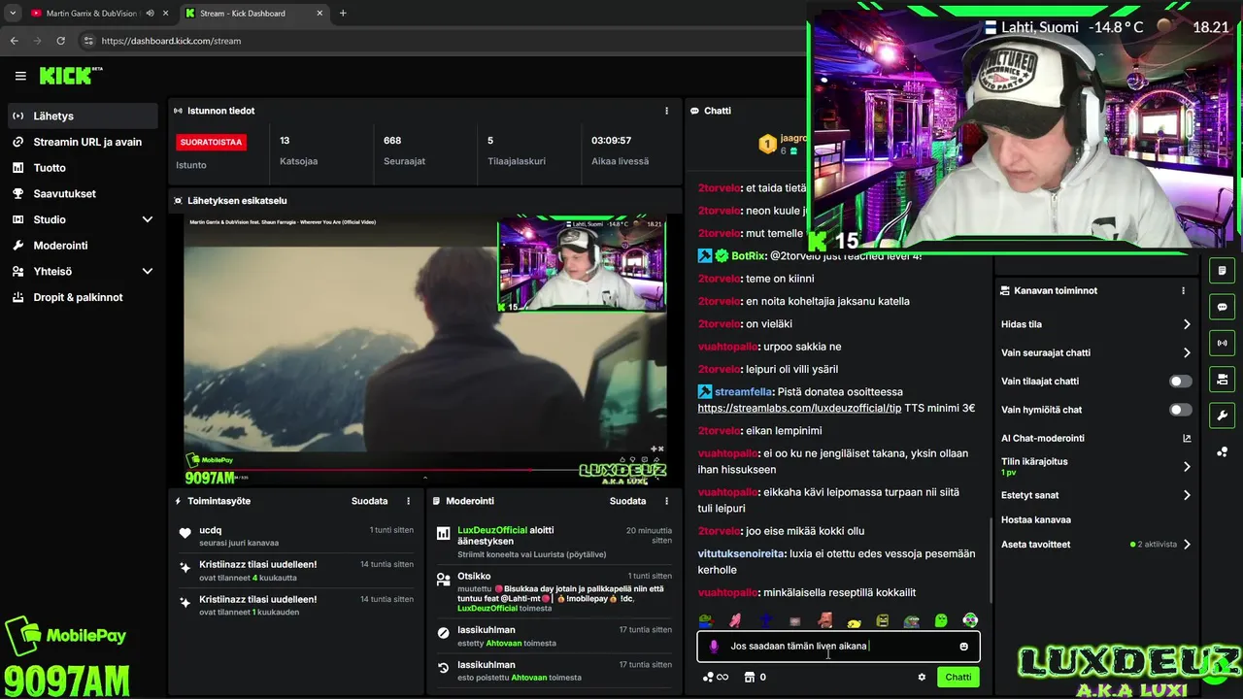Click the chat message input field

coord(838,646)
